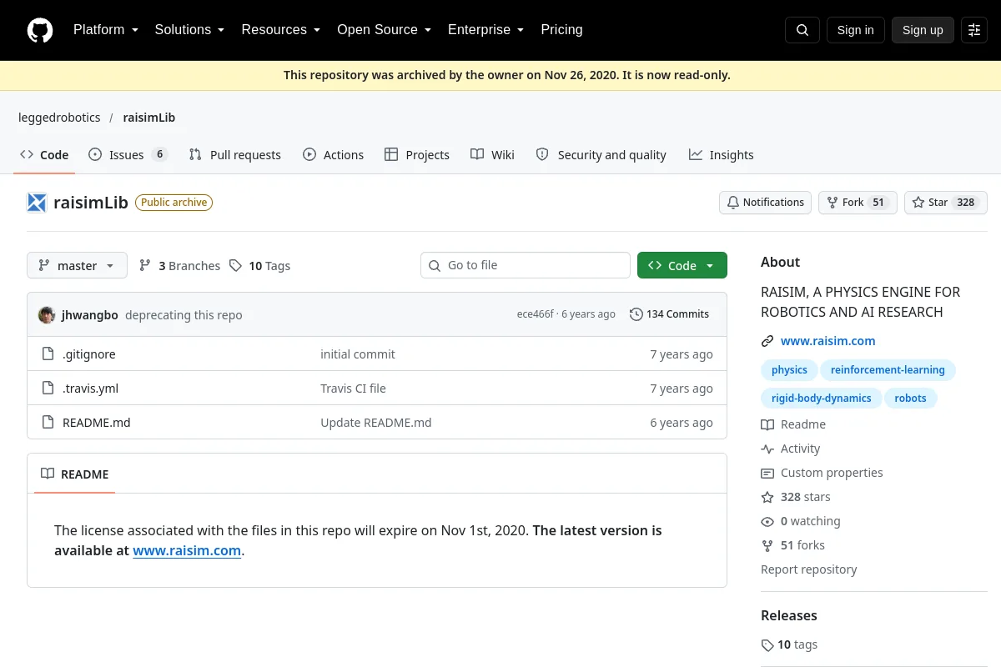
Task: Click the eye icon next to 0 watching
Action: (x=767, y=521)
